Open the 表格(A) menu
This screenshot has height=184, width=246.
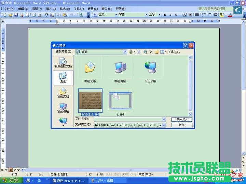[93, 9]
